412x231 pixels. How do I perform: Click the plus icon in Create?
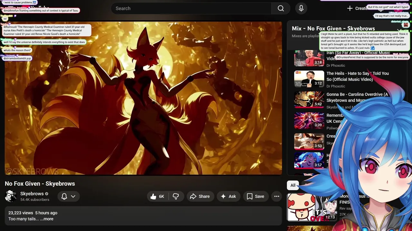click(x=350, y=8)
